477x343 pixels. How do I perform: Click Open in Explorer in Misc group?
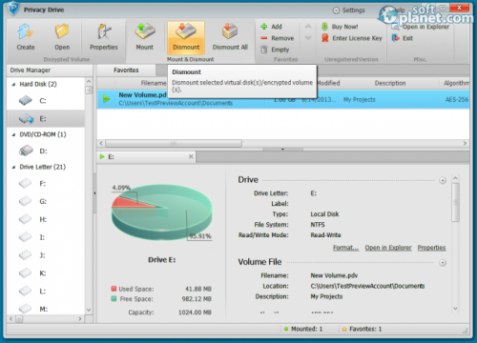(421, 27)
